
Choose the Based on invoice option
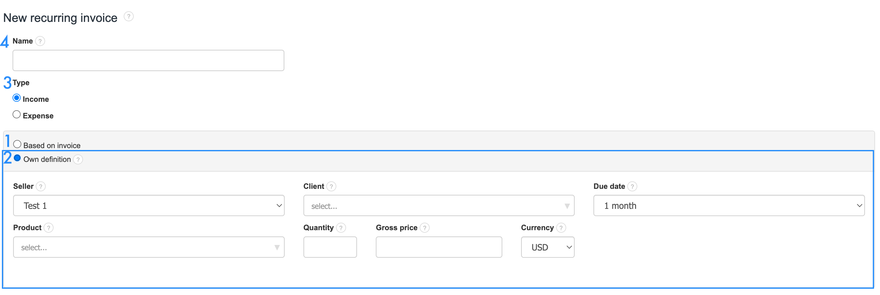(17, 144)
